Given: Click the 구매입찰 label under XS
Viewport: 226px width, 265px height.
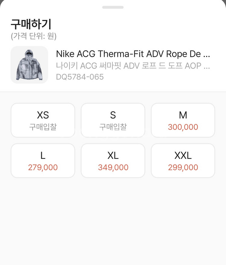Looking at the screenshot, I should [43, 127].
